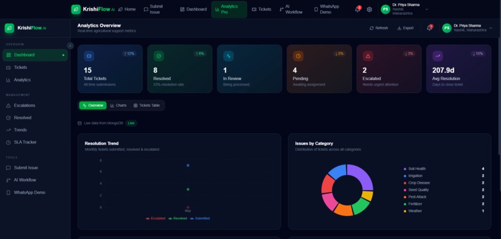Click the KrishiFlow leaf logo in sidebar
The image size is (501, 239).
pos(9,28)
